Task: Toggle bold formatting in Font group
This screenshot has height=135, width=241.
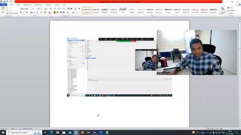Action: pos(21,12)
